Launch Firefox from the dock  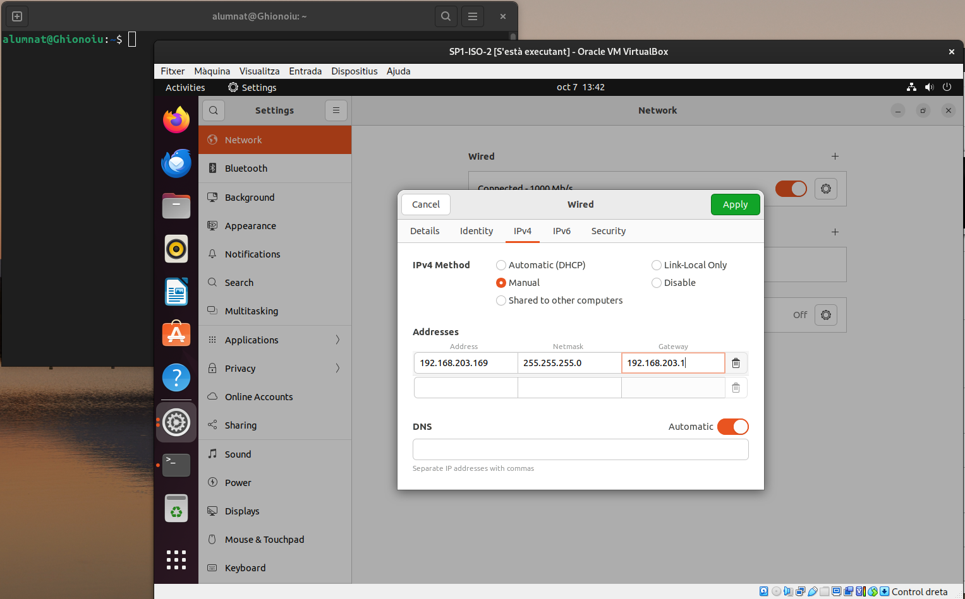176,120
